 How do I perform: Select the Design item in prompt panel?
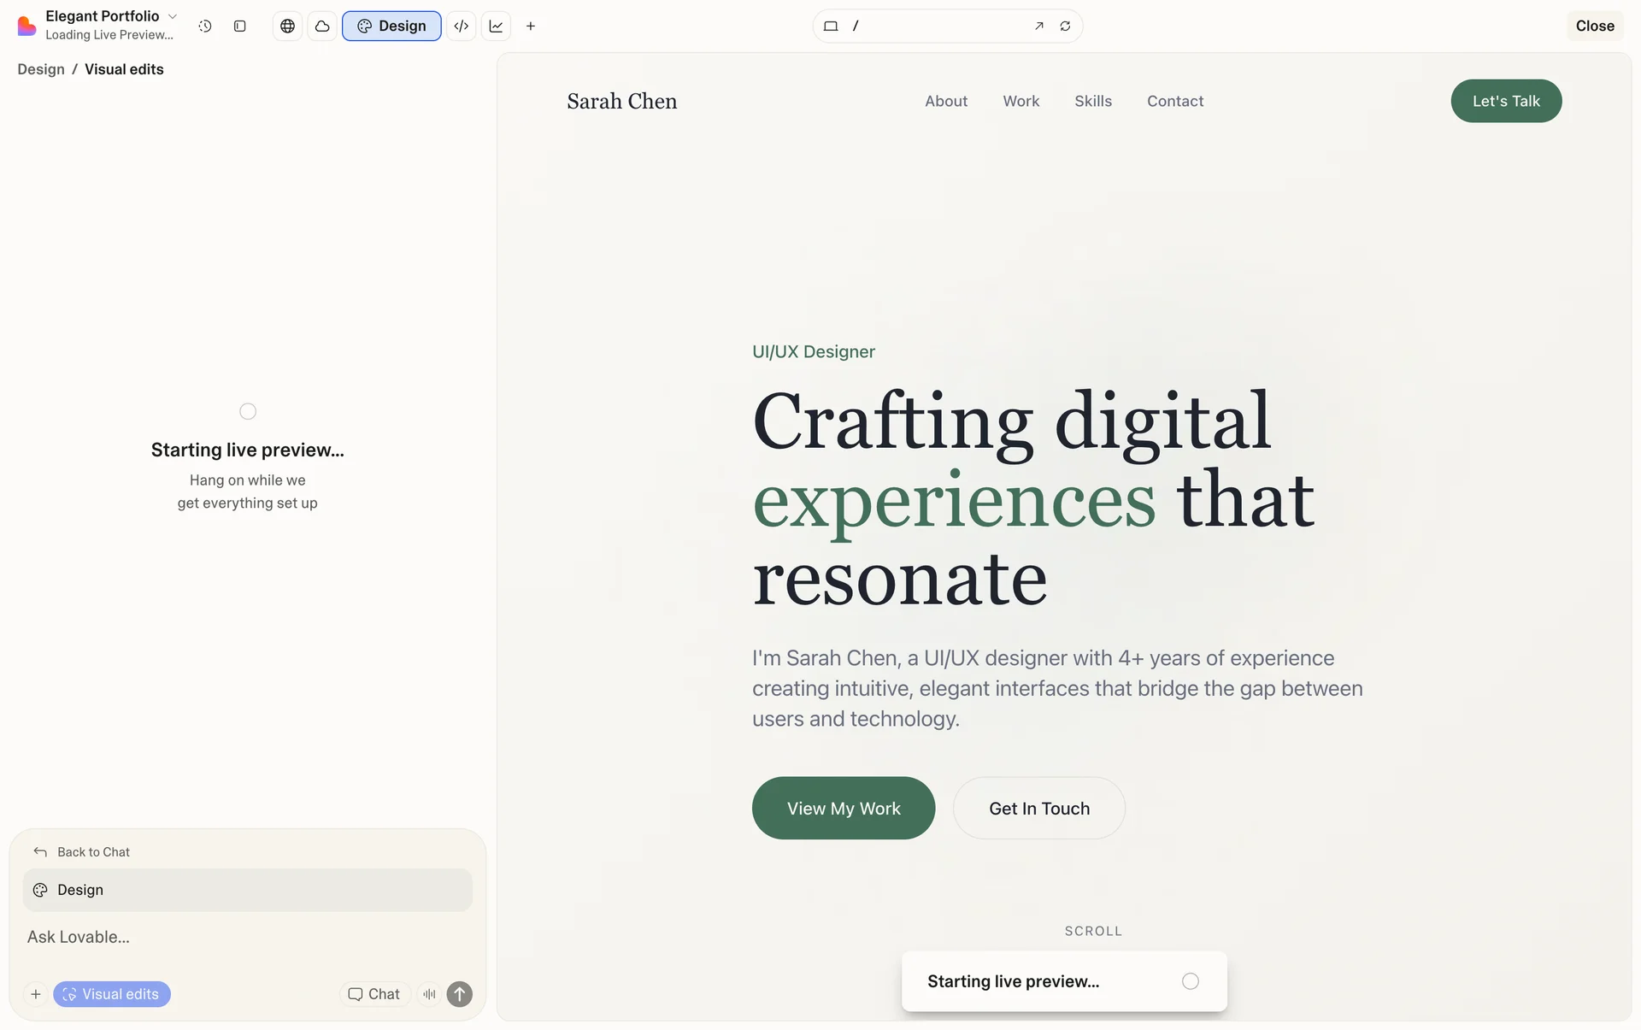pyautogui.click(x=247, y=890)
